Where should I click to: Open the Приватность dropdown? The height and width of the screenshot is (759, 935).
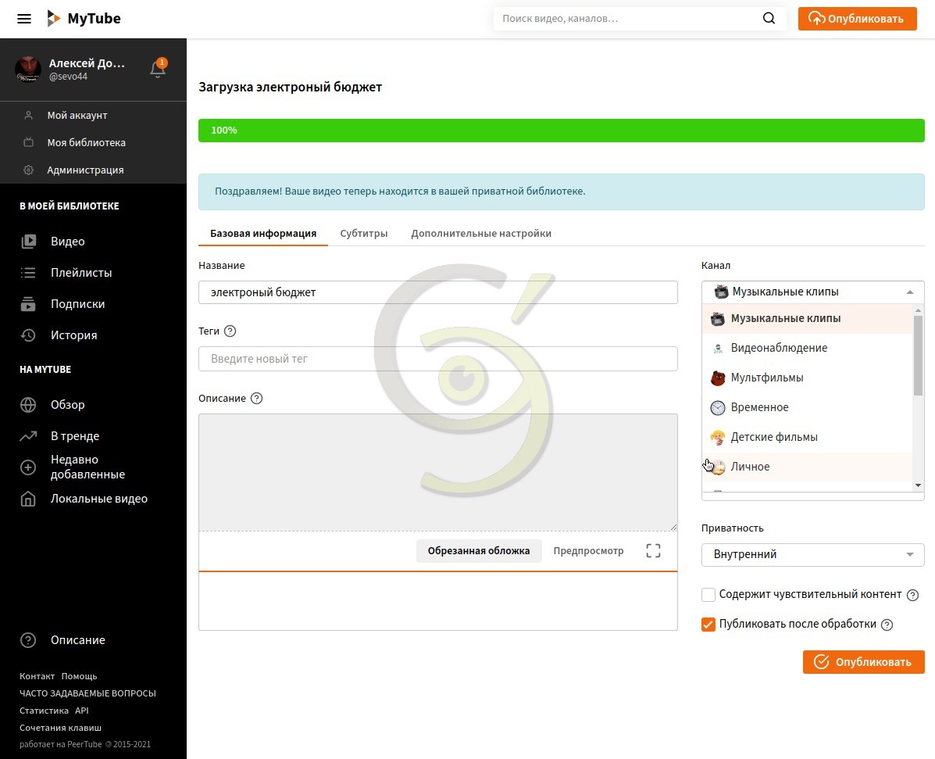[x=812, y=554]
